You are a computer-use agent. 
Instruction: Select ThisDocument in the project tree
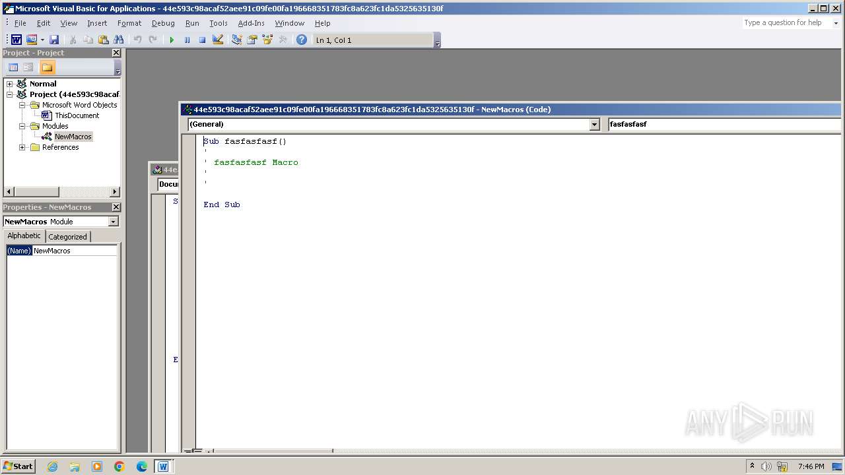[x=77, y=115]
